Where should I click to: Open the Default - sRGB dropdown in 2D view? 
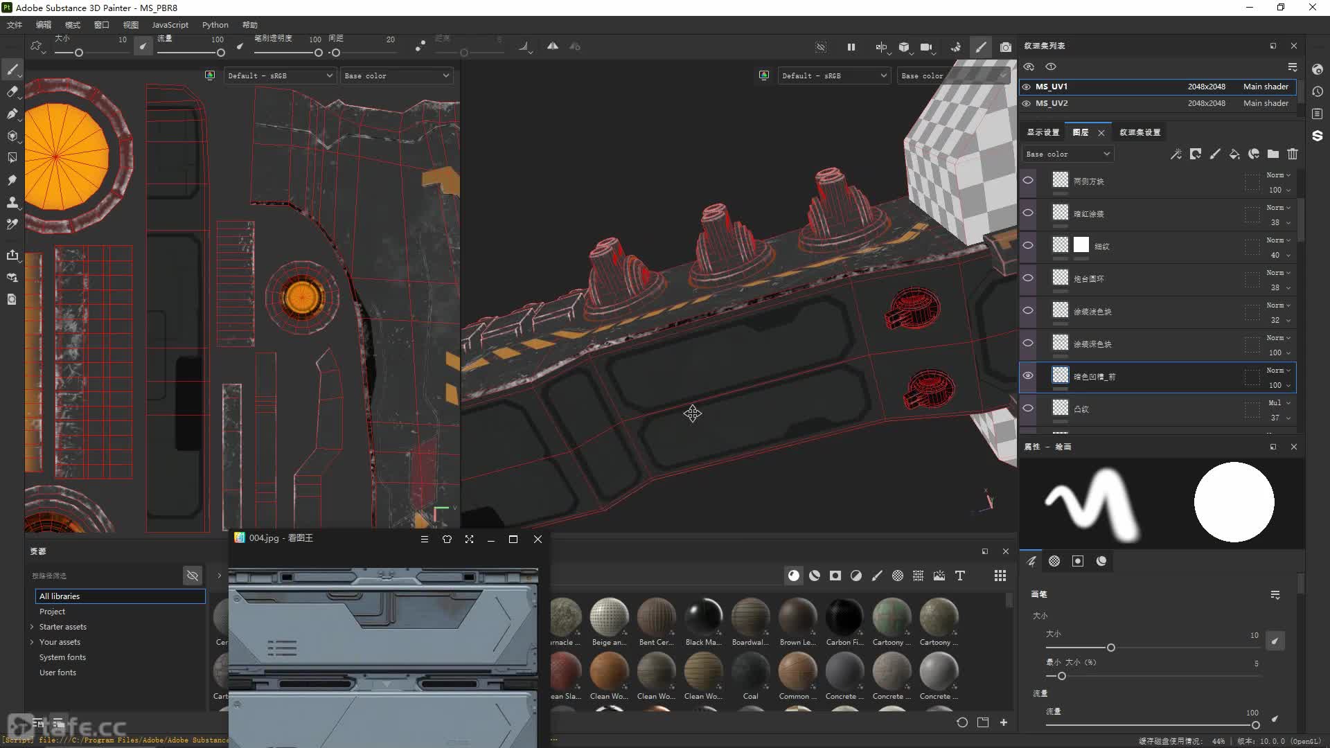pyautogui.click(x=281, y=75)
